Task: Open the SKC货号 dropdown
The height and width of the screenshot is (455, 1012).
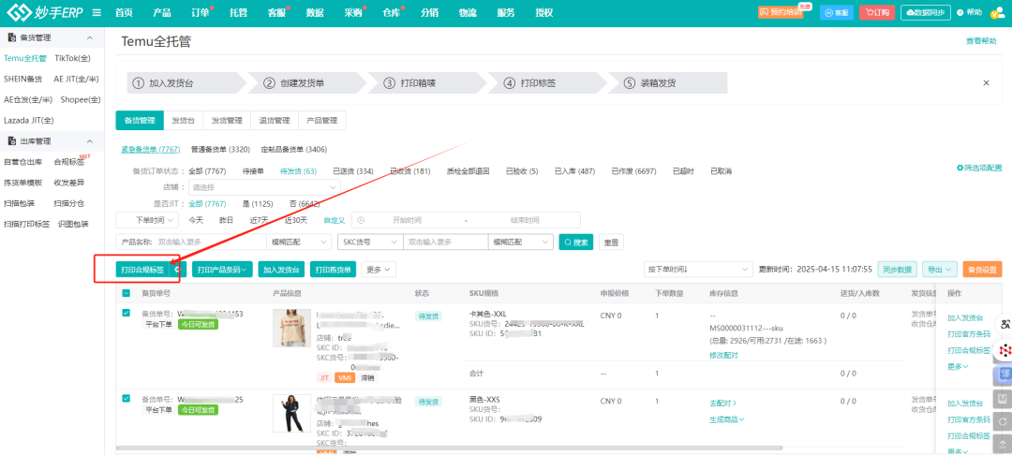Action: pos(370,242)
